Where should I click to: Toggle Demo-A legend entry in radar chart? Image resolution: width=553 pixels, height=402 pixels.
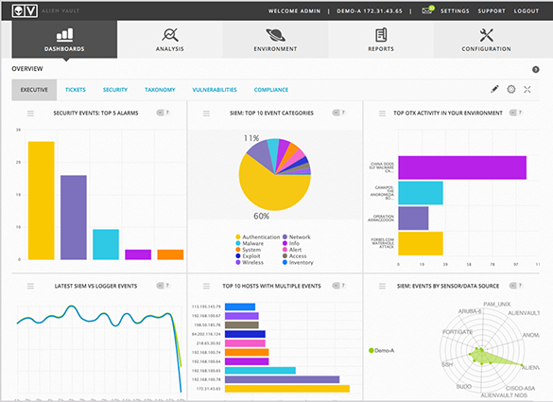(381, 351)
